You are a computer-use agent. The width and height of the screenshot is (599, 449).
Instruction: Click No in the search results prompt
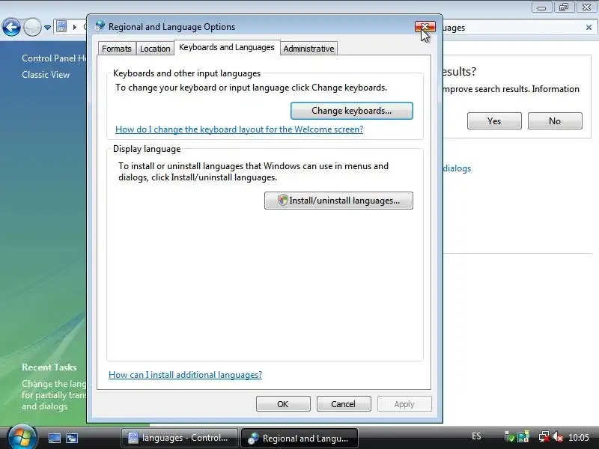(555, 121)
